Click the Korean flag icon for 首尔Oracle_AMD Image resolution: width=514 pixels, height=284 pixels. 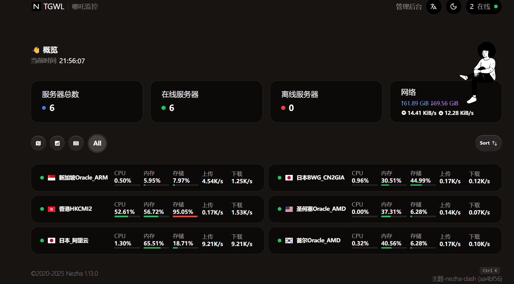tap(289, 241)
